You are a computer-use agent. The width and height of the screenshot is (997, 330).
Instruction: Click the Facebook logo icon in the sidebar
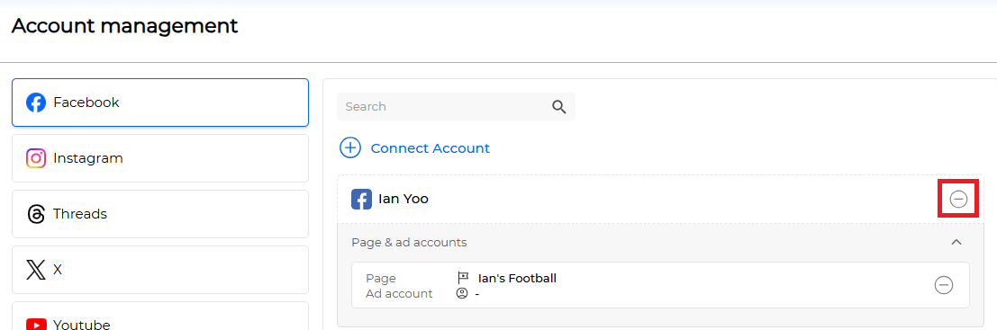[36, 103]
